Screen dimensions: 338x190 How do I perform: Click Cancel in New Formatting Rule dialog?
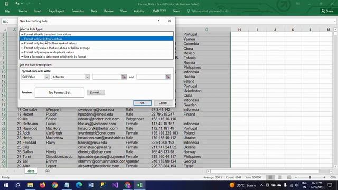coord(163,103)
